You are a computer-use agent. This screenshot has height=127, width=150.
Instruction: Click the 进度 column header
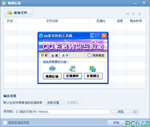120,21
